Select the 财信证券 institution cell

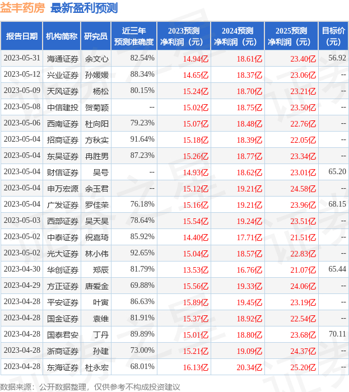tap(63, 172)
